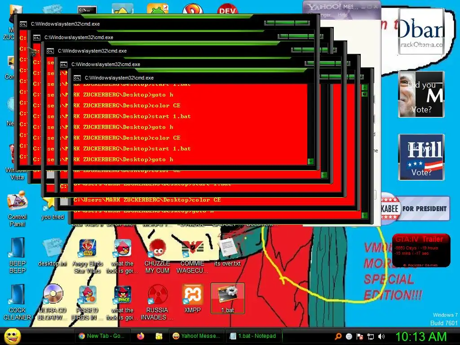Image resolution: width=460 pixels, height=345 pixels.
Task: Open the PISSED BIRDS IN... shortcut
Action: pyautogui.click(x=87, y=302)
